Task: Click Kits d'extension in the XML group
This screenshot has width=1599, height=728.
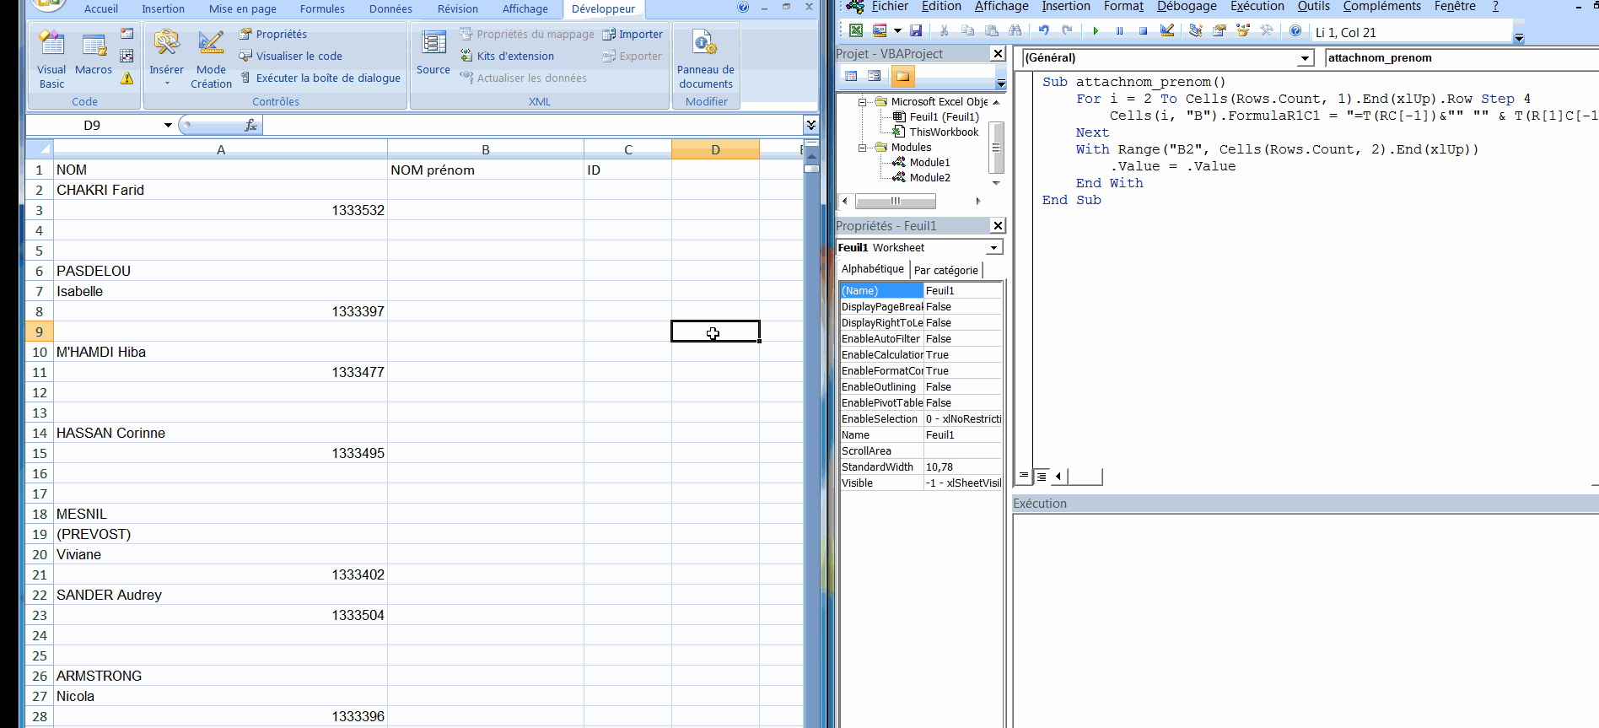Action: tap(507, 56)
